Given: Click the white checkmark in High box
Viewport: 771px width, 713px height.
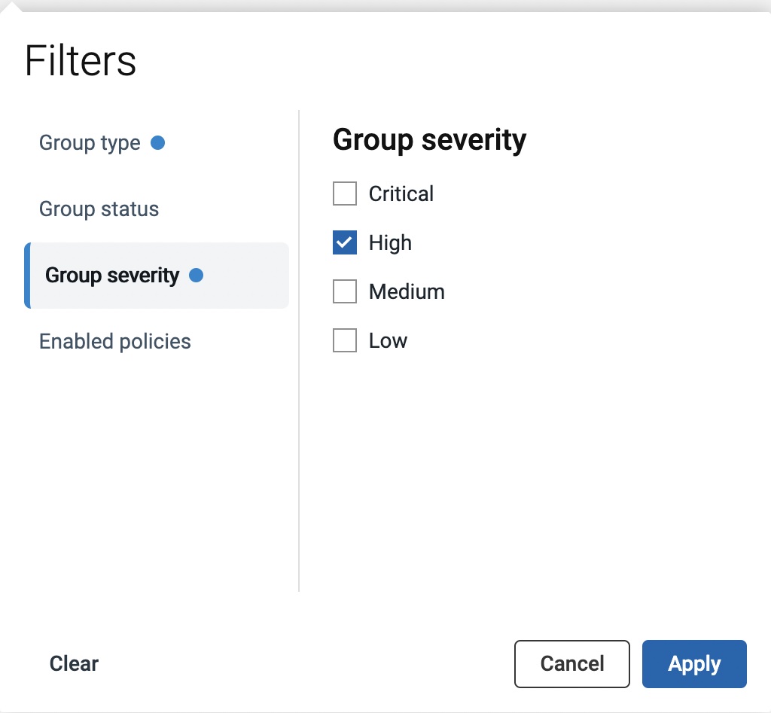Looking at the screenshot, I should 345,243.
